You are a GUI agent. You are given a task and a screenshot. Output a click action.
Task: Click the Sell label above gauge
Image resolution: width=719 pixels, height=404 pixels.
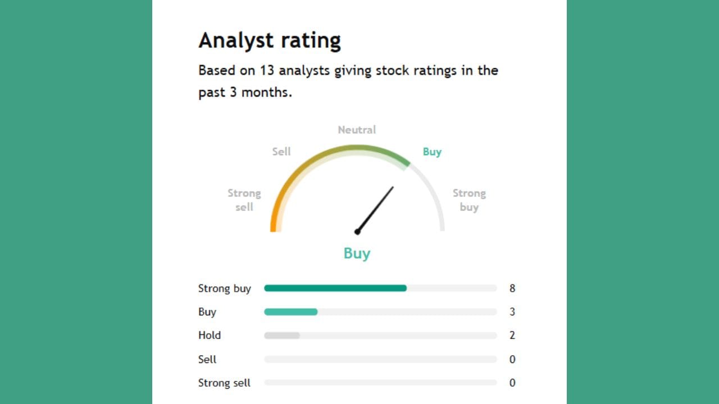point(281,151)
